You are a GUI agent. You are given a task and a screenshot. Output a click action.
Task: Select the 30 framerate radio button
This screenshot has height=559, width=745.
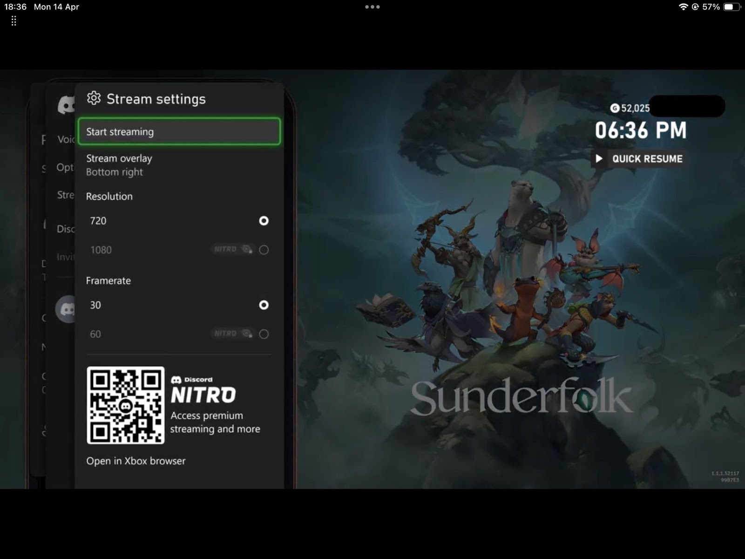tap(264, 305)
